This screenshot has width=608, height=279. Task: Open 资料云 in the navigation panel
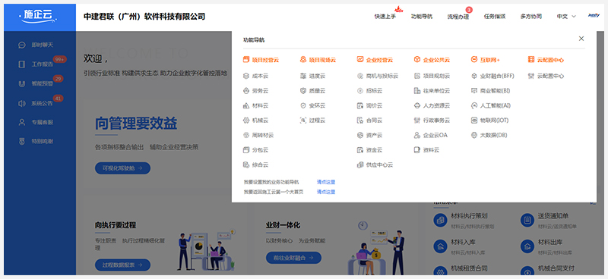[x=426, y=150]
